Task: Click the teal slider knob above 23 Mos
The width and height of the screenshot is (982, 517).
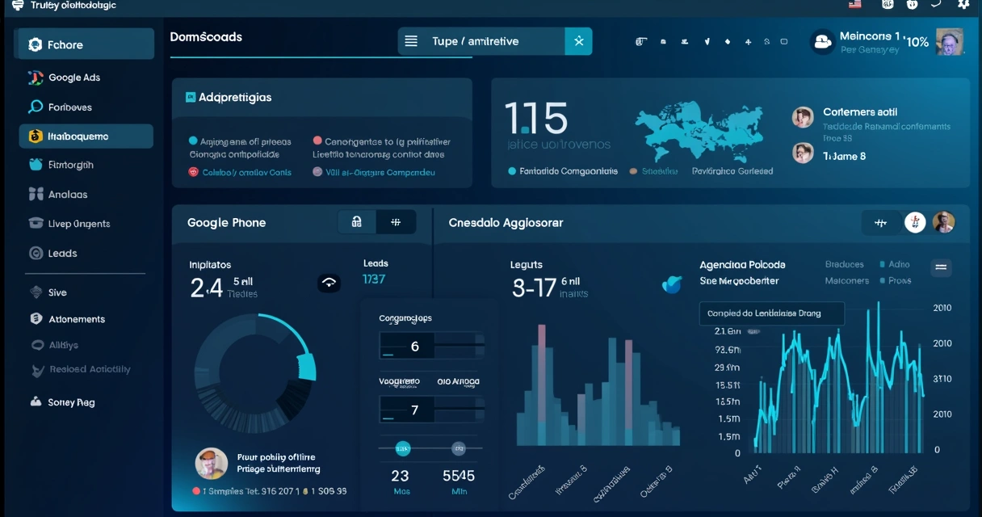Action: click(402, 448)
